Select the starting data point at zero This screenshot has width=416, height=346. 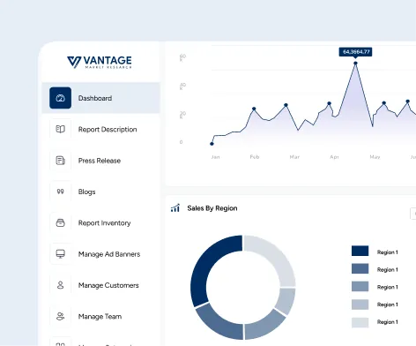(212, 144)
